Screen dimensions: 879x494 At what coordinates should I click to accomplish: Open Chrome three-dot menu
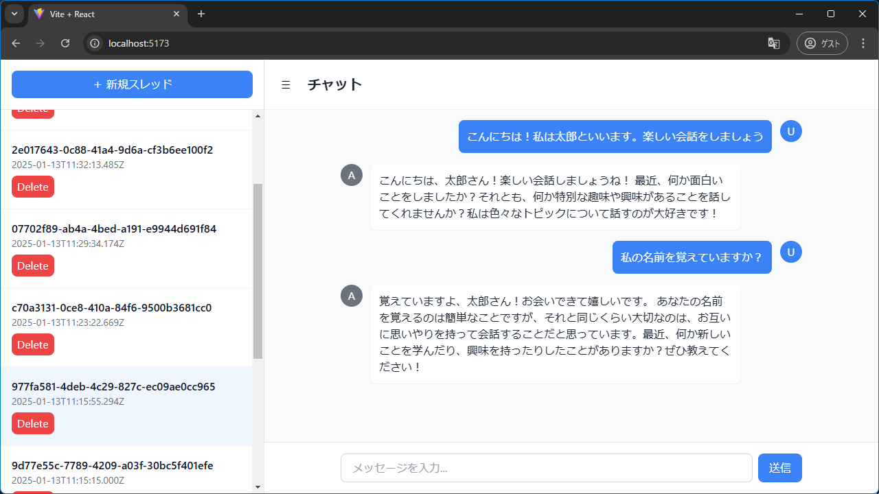click(863, 43)
